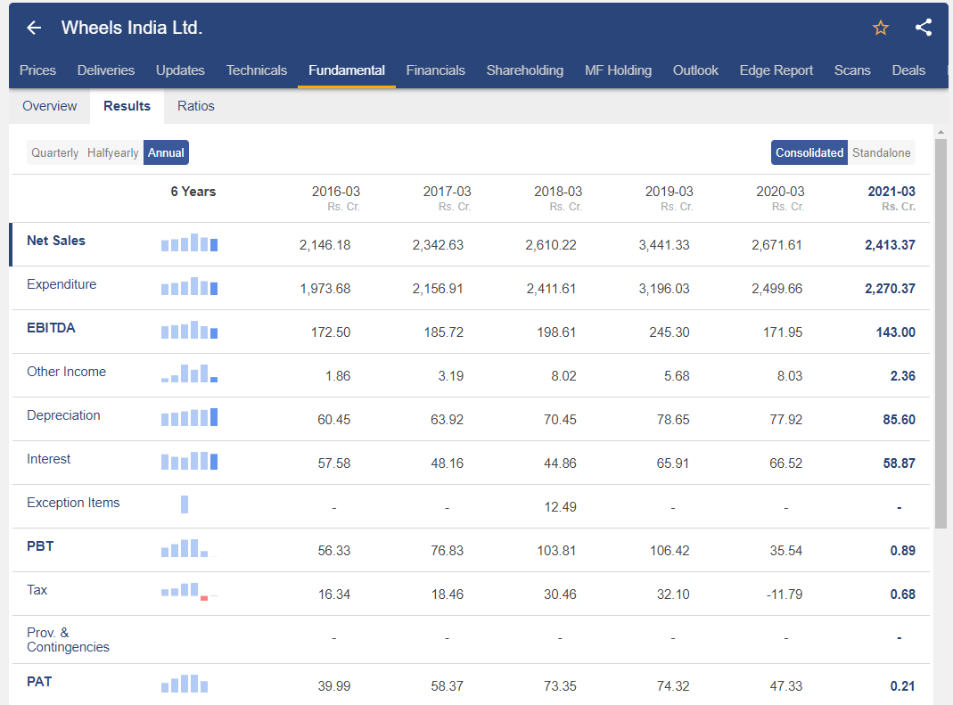Screen dimensions: 953x705
Task: Open the Shareholding tab
Action: (x=524, y=70)
